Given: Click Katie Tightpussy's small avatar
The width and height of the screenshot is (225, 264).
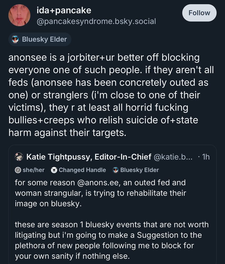Looking at the screenshot, I should click(x=19, y=157).
